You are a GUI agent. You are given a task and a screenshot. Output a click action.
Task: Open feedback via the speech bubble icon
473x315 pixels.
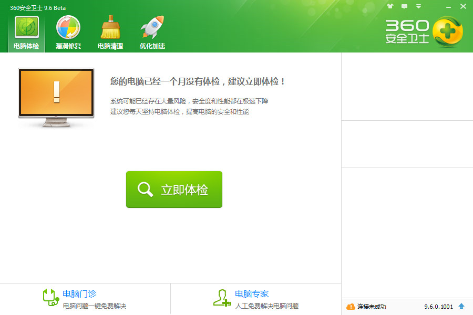[405, 6]
